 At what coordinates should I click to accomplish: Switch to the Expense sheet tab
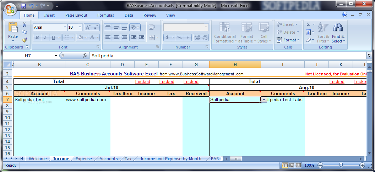84,159
